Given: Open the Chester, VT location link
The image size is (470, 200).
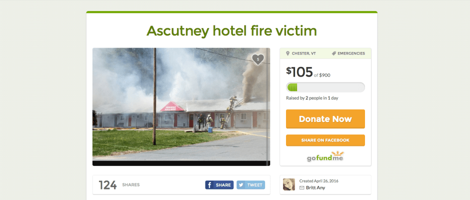Looking at the screenshot, I should pos(303,53).
